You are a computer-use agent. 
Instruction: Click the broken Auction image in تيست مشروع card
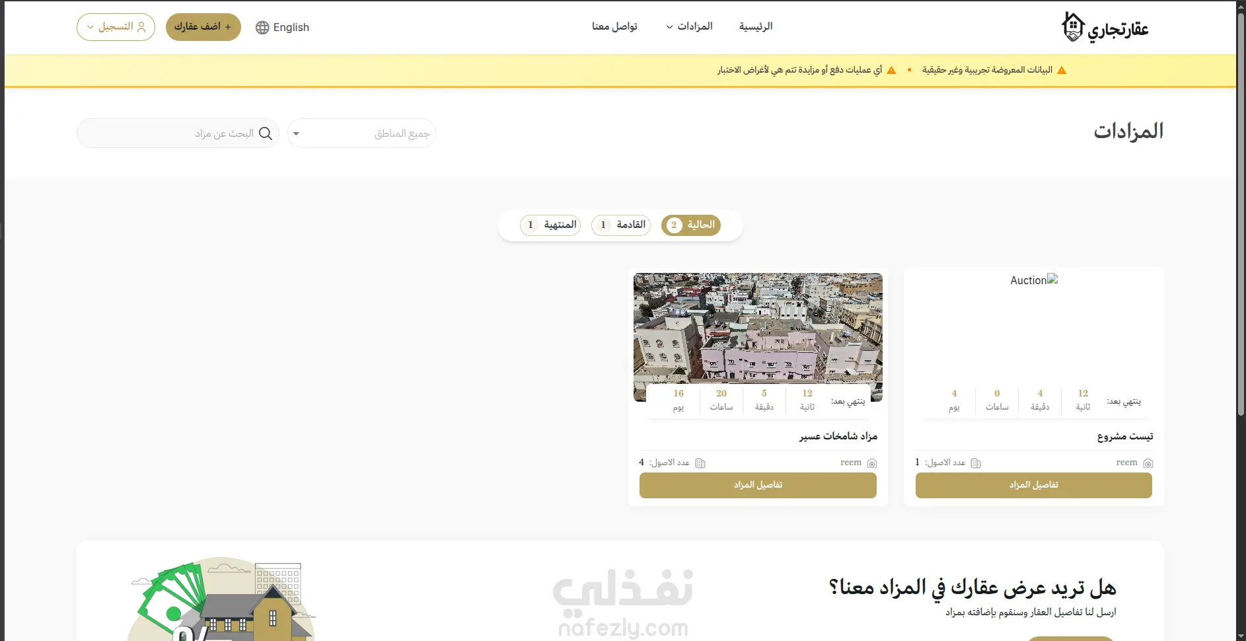click(1034, 280)
